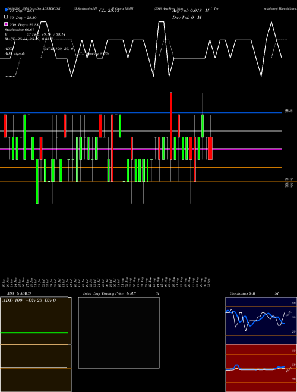
Task: Select the '200 Day = 25.38' legend text
Action: coord(24,25)
